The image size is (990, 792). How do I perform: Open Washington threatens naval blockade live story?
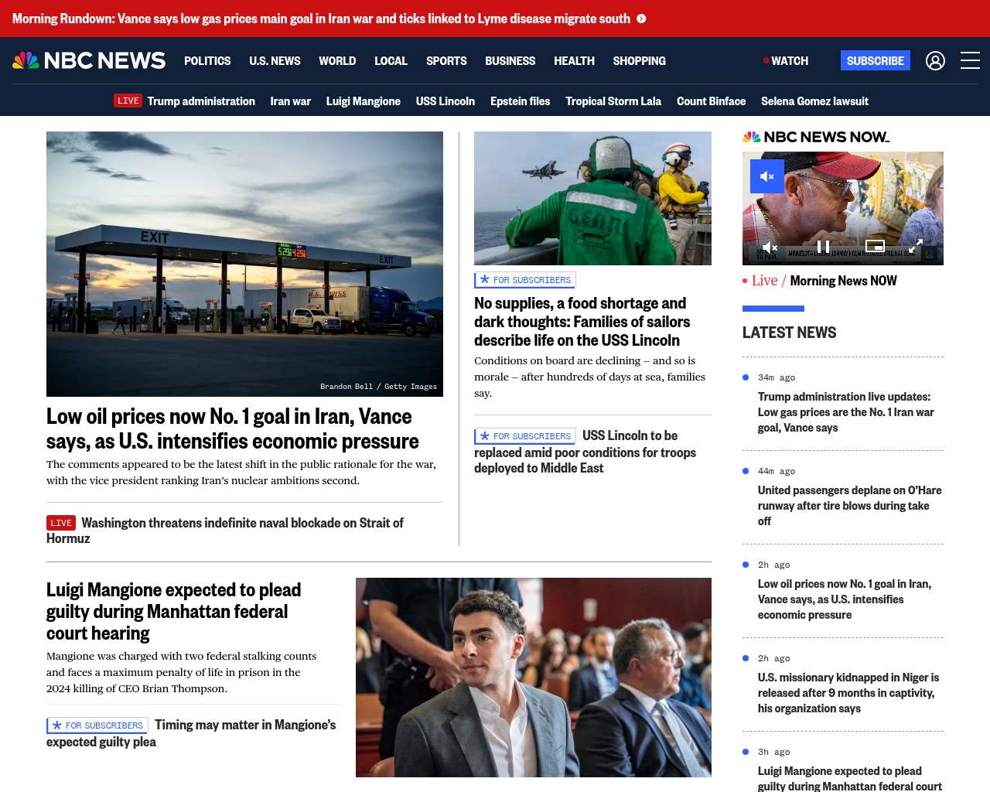coord(225,531)
